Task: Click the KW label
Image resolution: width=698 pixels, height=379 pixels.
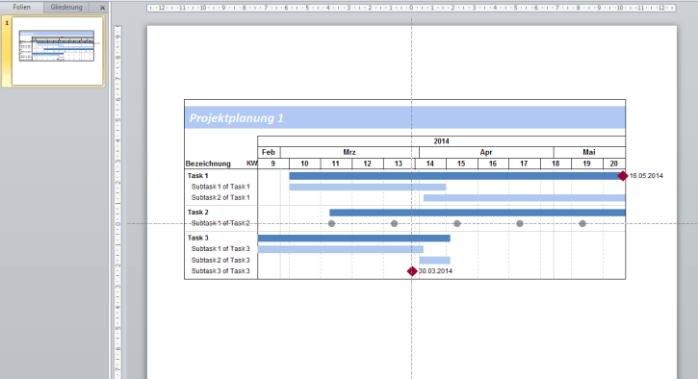Action: click(x=251, y=164)
